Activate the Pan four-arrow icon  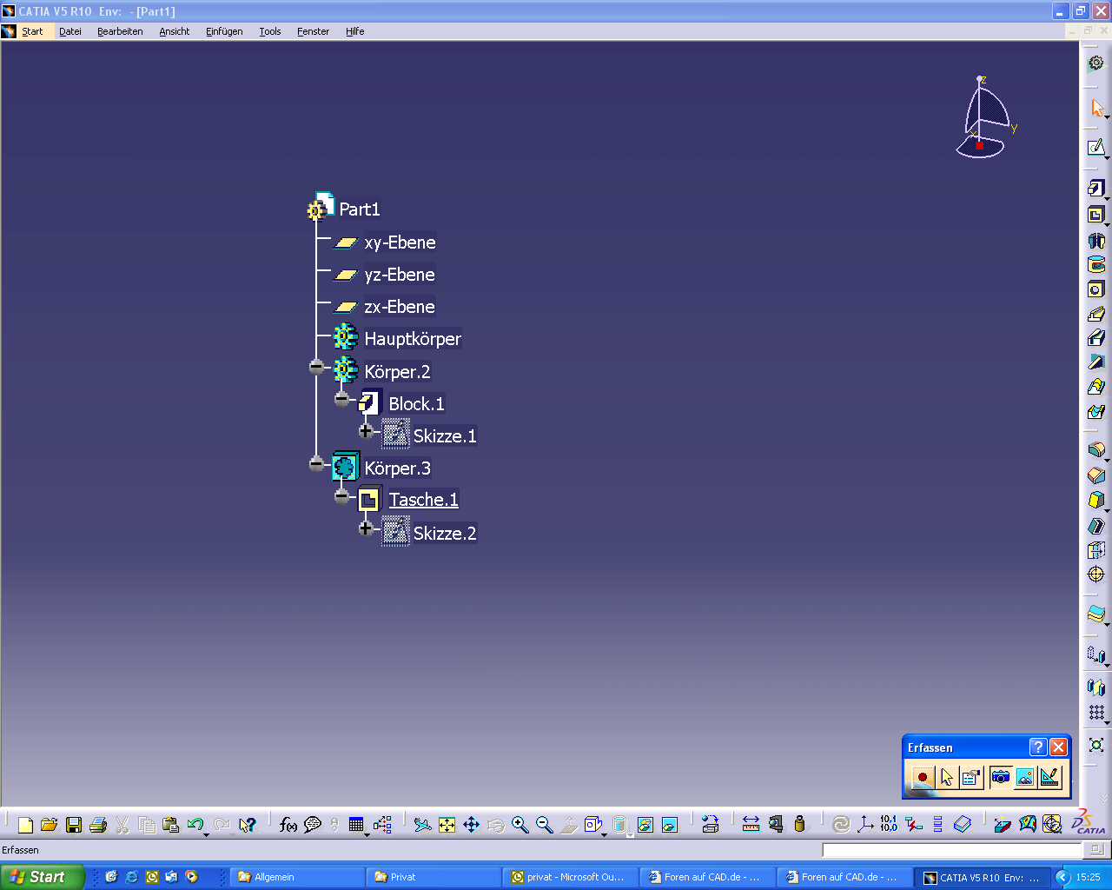click(472, 825)
